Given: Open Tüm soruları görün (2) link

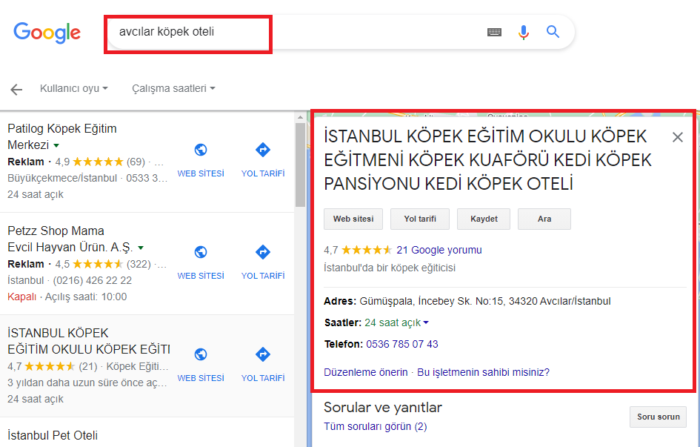Looking at the screenshot, I should [x=375, y=426].
